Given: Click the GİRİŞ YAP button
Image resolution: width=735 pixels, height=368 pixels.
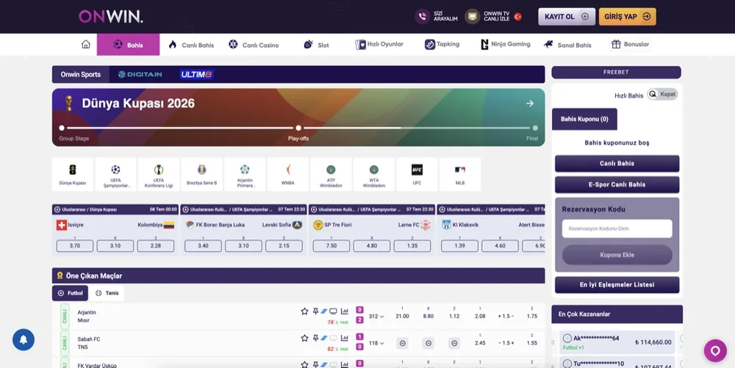Looking at the screenshot, I should [x=627, y=16].
